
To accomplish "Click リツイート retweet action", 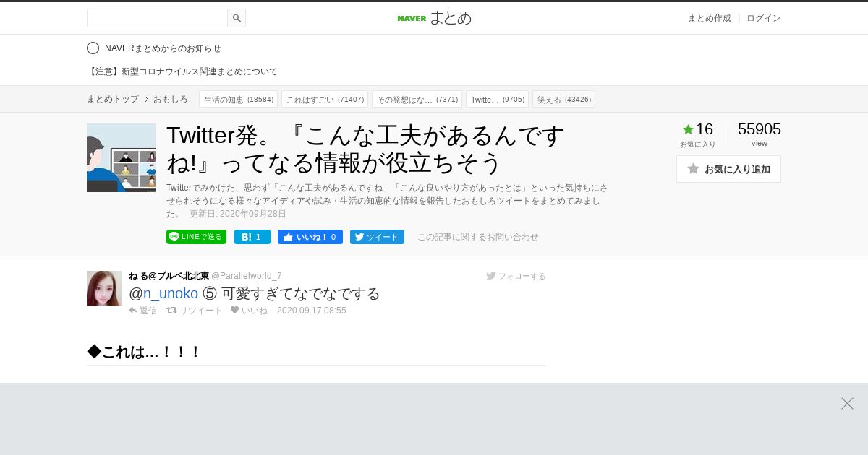I will pos(195,311).
